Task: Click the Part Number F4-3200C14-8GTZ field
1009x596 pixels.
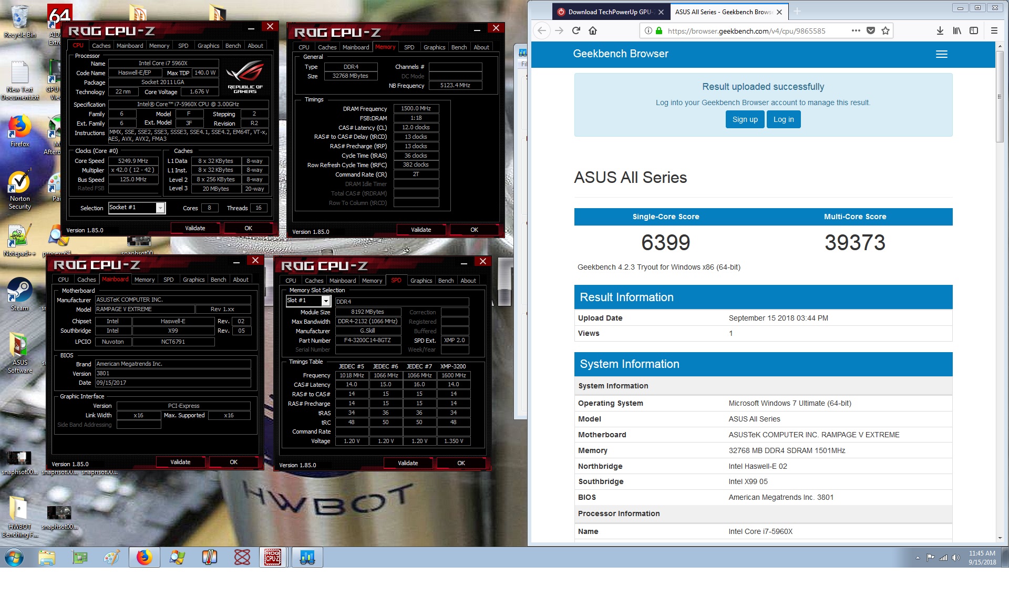Action: (x=367, y=340)
